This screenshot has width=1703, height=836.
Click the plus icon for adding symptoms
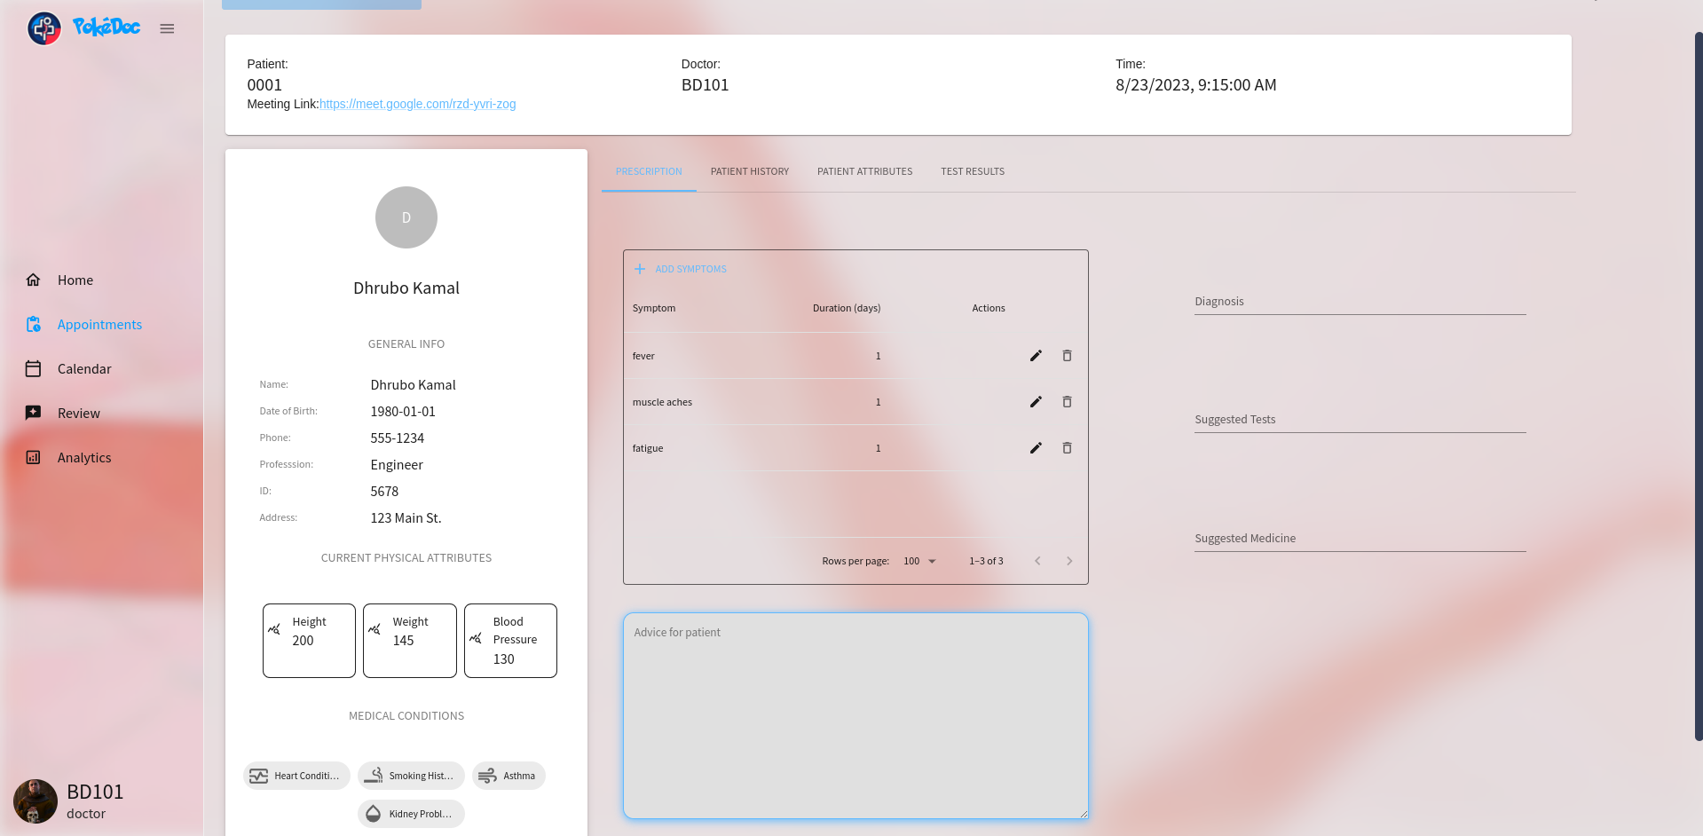pos(640,269)
